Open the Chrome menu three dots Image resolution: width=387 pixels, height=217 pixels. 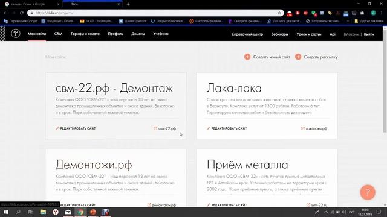pyautogui.click(x=382, y=13)
